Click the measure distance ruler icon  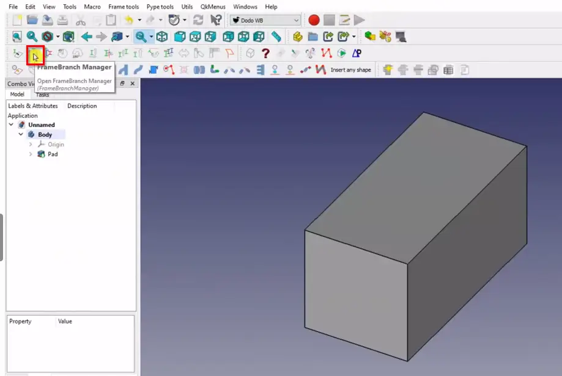tap(276, 37)
